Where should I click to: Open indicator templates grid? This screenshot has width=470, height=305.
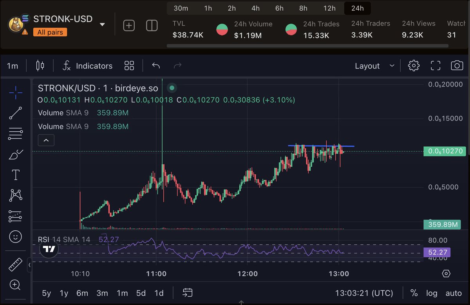pyautogui.click(x=129, y=66)
